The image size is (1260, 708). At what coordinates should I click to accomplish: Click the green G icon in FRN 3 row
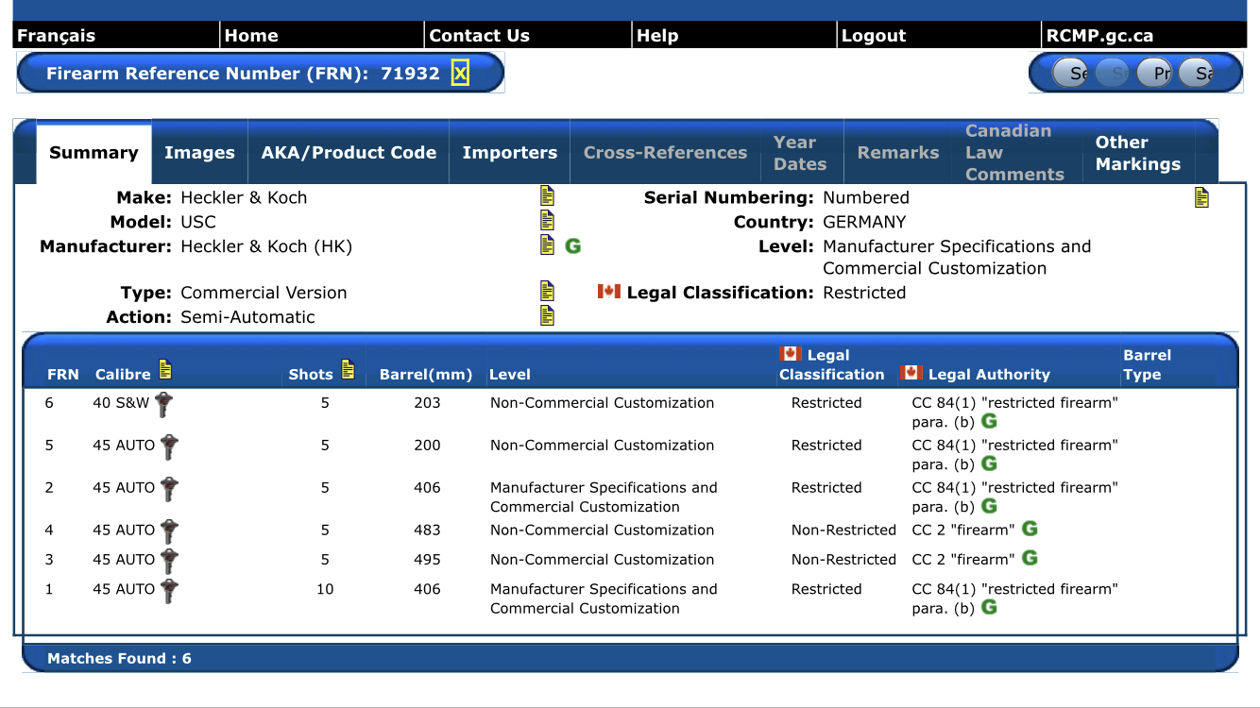pyautogui.click(x=1030, y=559)
